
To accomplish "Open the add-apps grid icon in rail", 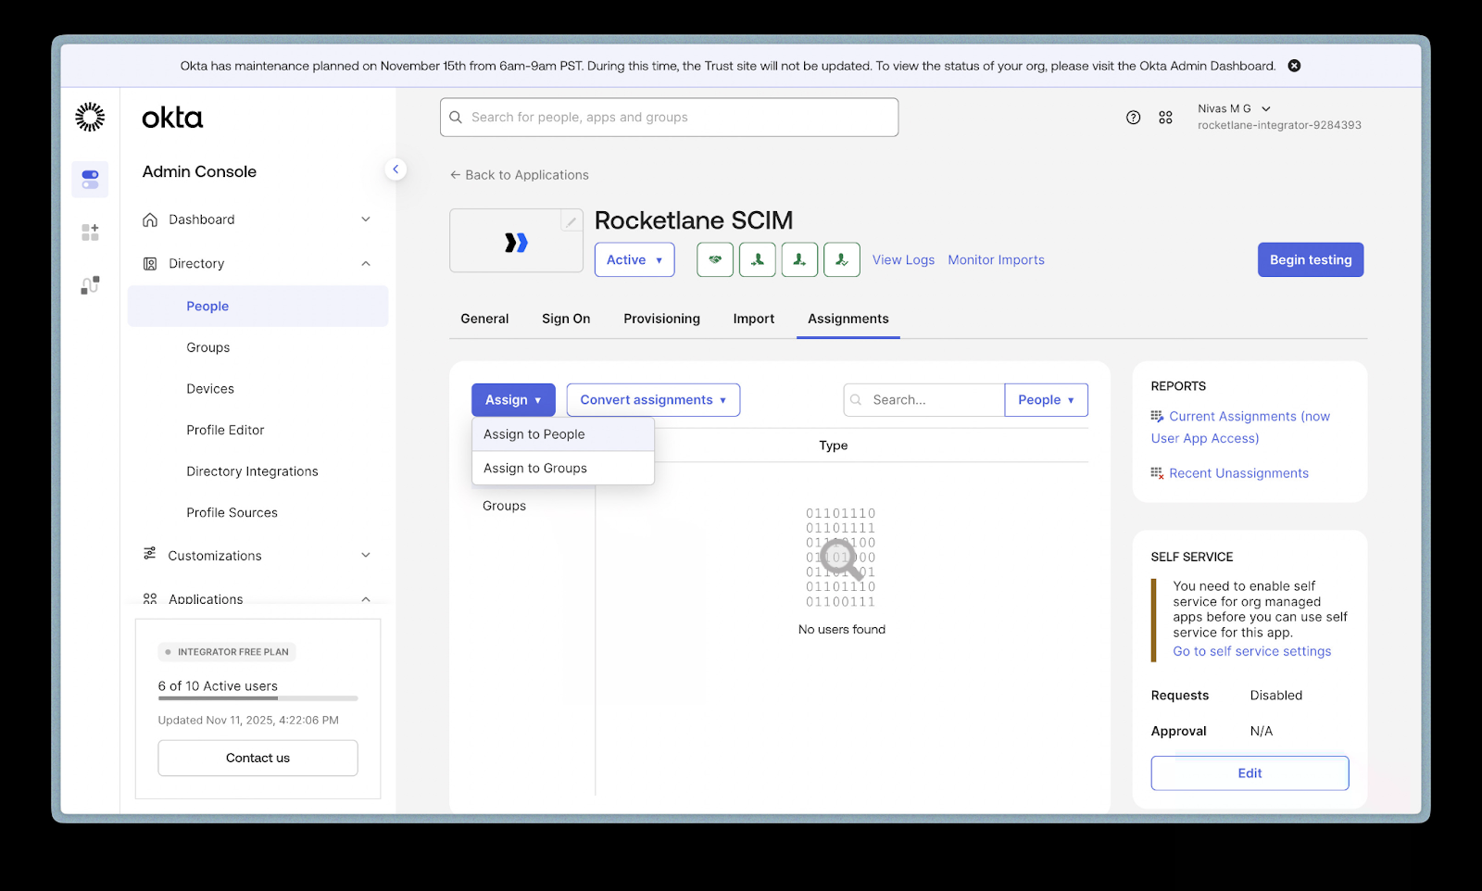I will pos(90,232).
